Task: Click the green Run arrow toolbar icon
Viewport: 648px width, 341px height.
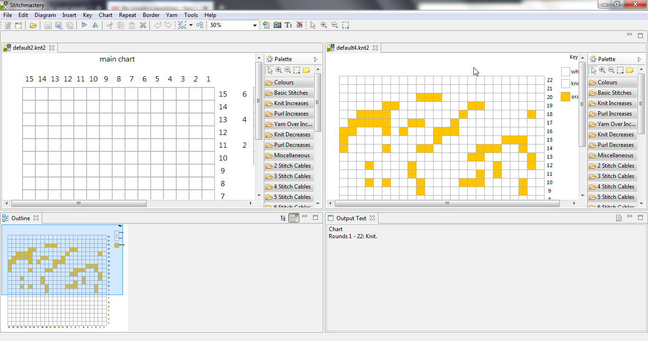Action: [84, 25]
